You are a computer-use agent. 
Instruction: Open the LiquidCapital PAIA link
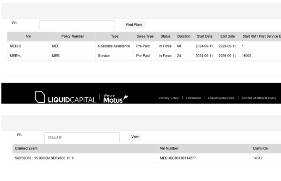(x=221, y=98)
